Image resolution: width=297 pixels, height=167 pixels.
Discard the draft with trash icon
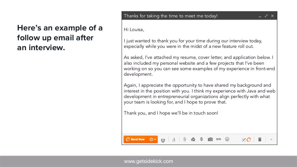click(260, 139)
